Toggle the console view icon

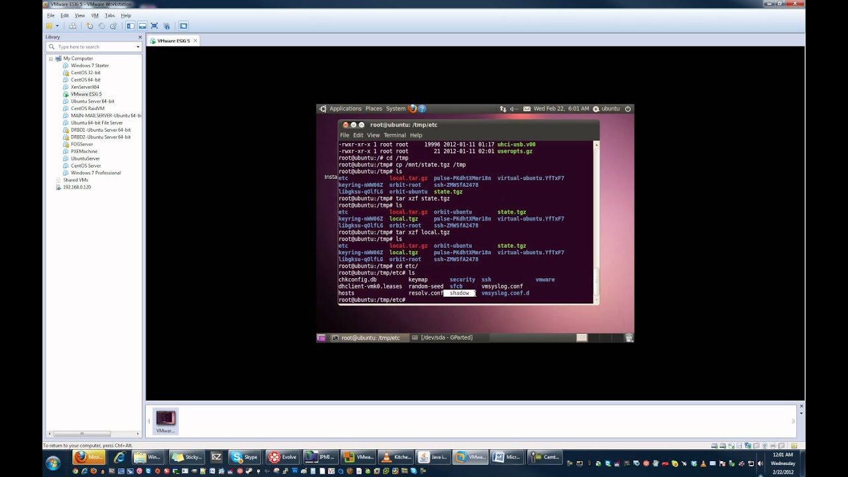point(184,26)
